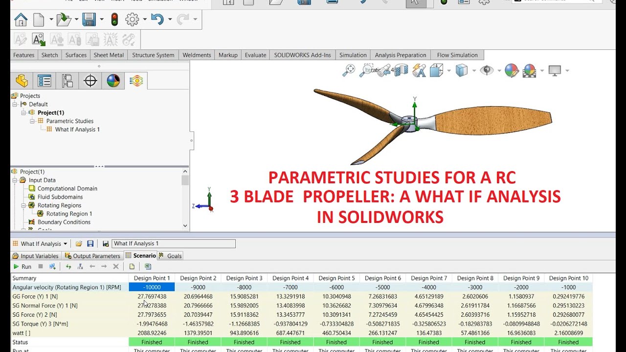Collapse the Parametric Studies tree node
The height and width of the screenshot is (352, 626).
pyautogui.click(x=32, y=121)
